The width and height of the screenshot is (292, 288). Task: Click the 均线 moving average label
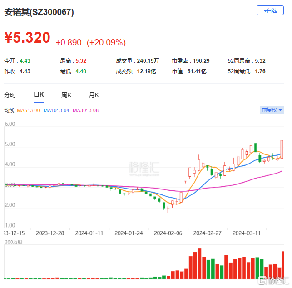(9, 110)
